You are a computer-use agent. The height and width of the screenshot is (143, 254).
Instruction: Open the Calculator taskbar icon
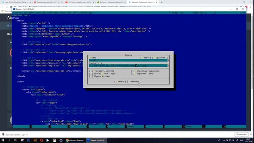tap(54, 140)
